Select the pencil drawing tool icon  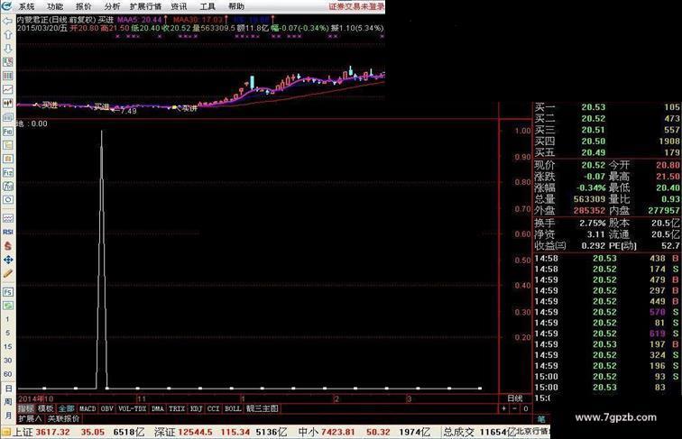pyautogui.click(x=7, y=274)
